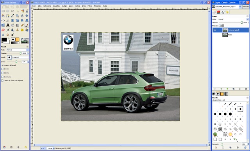Select the Select by Color tool
The image size is (250, 151).
coord(22,11)
